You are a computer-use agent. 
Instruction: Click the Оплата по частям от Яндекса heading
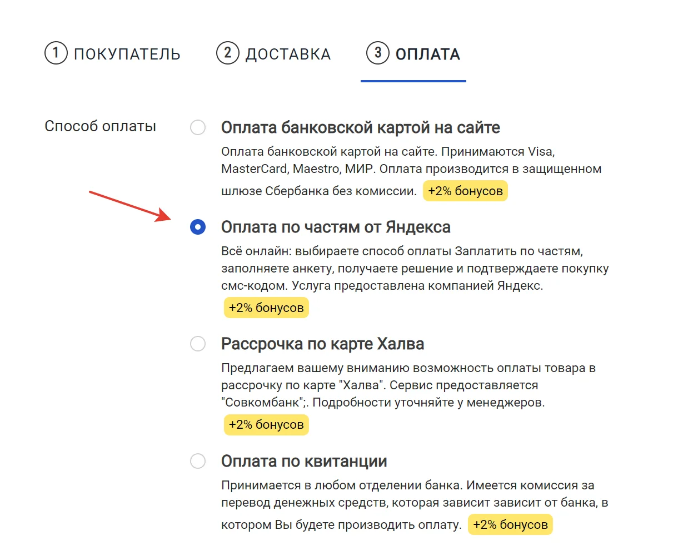coord(336,227)
